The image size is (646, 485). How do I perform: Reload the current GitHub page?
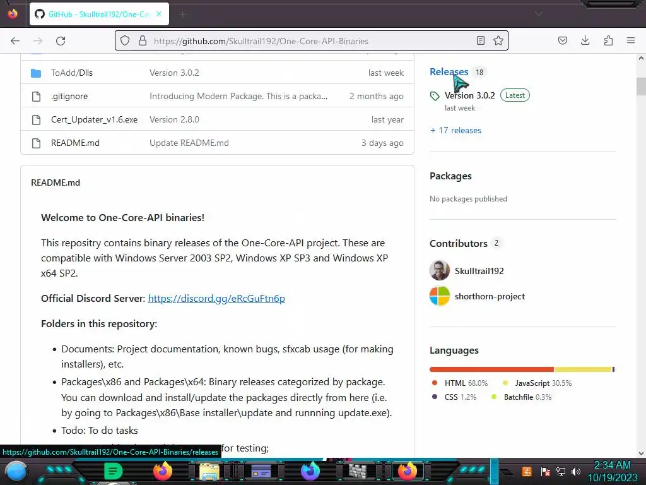point(61,41)
